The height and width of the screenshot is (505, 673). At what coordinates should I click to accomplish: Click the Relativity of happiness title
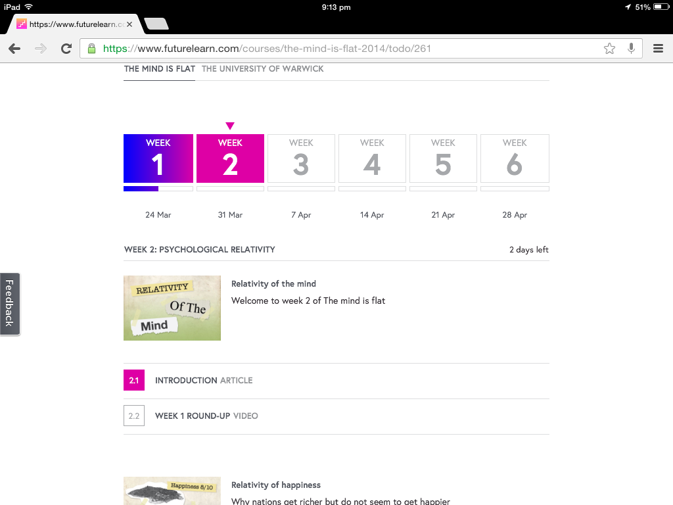click(x=276, y=485)
